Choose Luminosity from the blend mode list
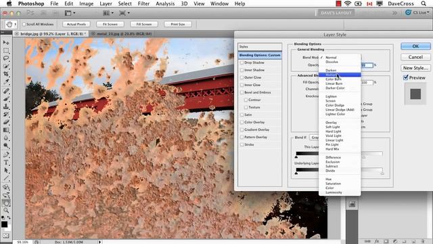The image size is (433, 244). point(340,192)
